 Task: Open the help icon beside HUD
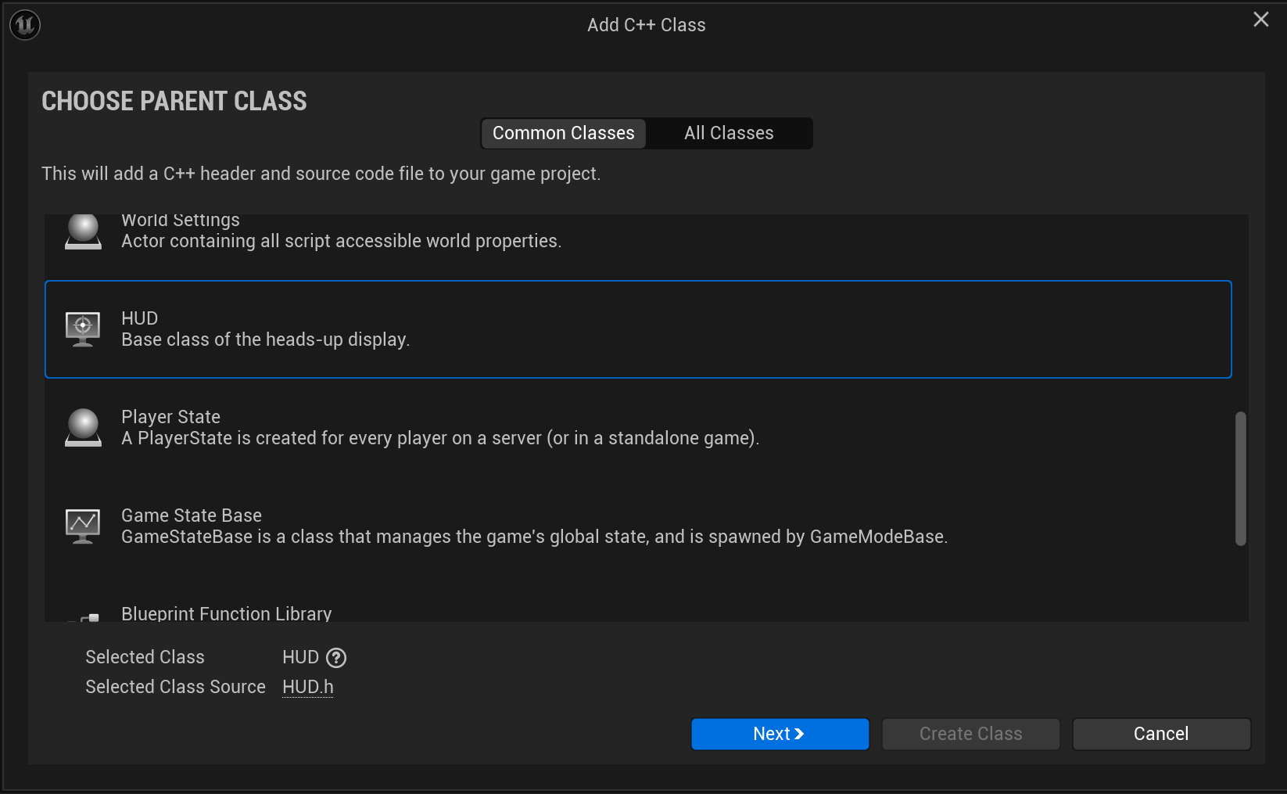click(x=336, y=658)
